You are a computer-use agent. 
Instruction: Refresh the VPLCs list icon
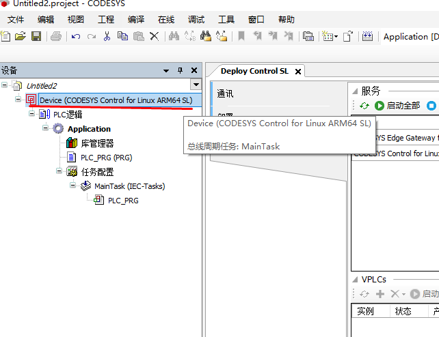(x=364, y=294)
